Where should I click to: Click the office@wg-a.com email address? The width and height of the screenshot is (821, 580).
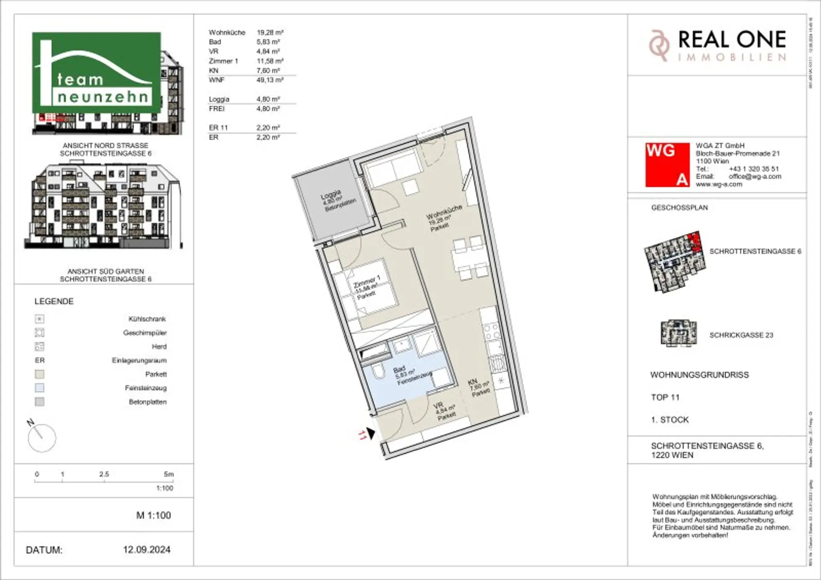coord(755,177)
